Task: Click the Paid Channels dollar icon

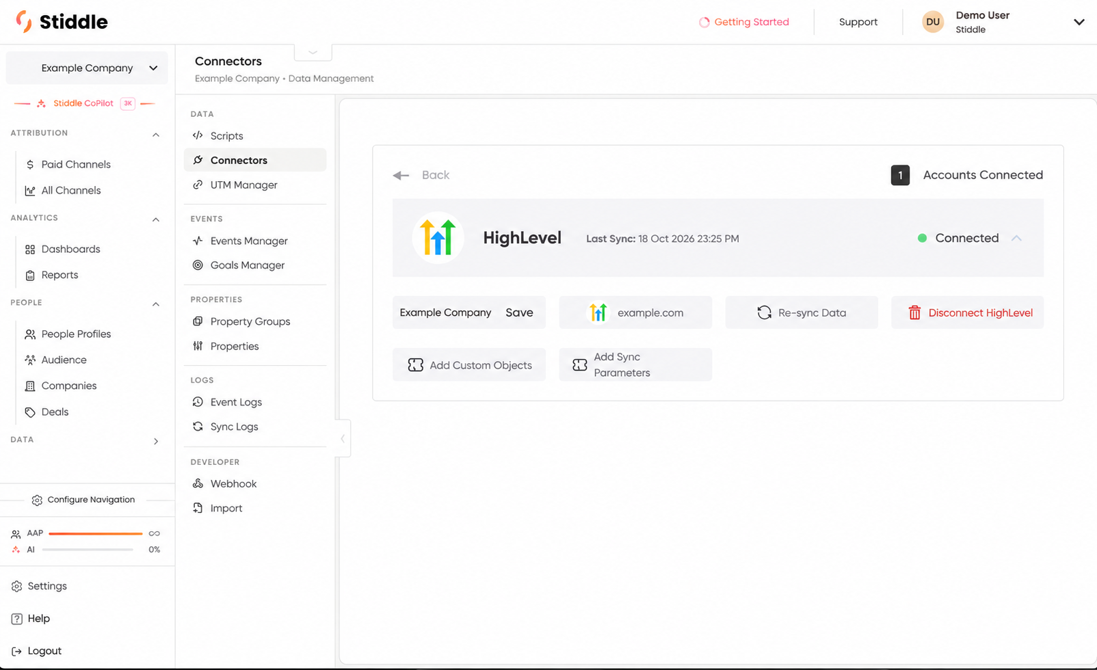Action: point(30,165)
